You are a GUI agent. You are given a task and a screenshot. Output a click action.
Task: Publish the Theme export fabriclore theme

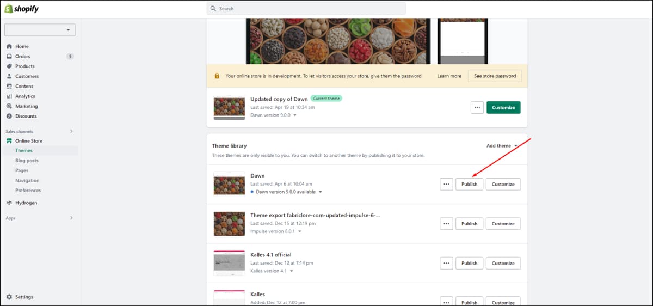click(x=469, y=223)
